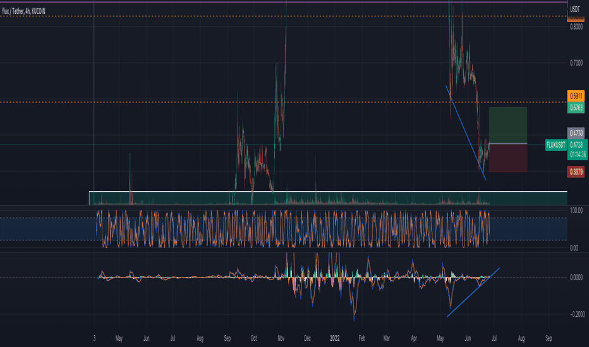Image resolution: width=589 pixels, height=347 pixels.
Task: Click the -0.2000 MACD axis value
Action: (576, 314)
